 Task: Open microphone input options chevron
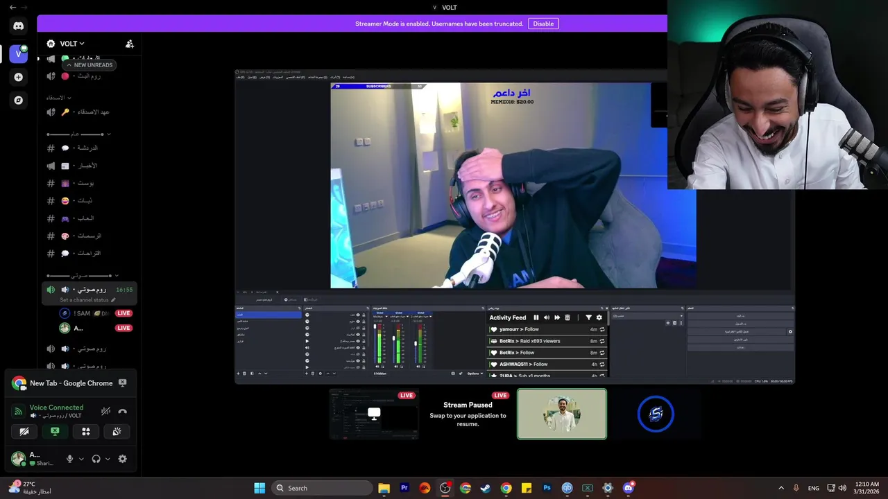click(81, 459)
